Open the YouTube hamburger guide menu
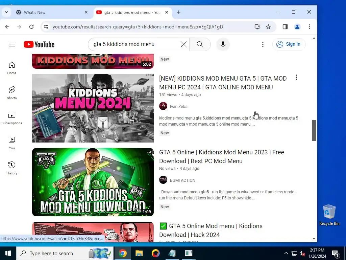This screenshot has width=346, height=260. click(x=12, y=44)
